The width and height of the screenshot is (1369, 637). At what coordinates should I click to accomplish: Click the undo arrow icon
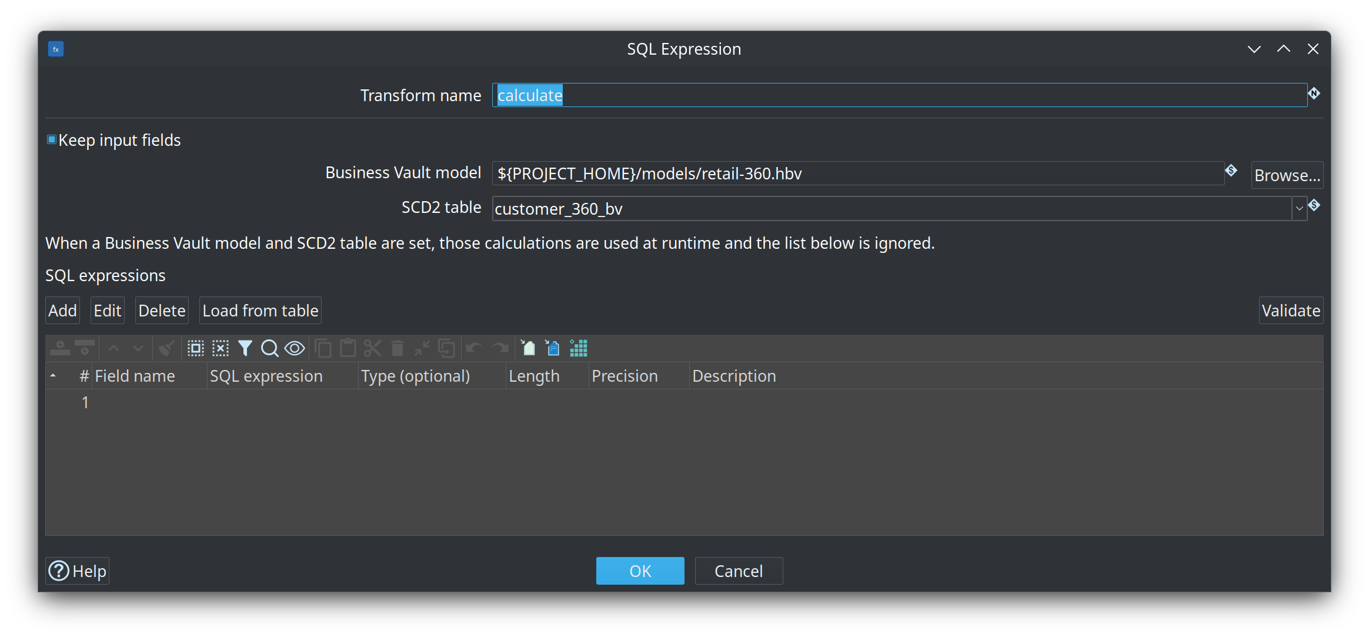[x=474, y=348]
